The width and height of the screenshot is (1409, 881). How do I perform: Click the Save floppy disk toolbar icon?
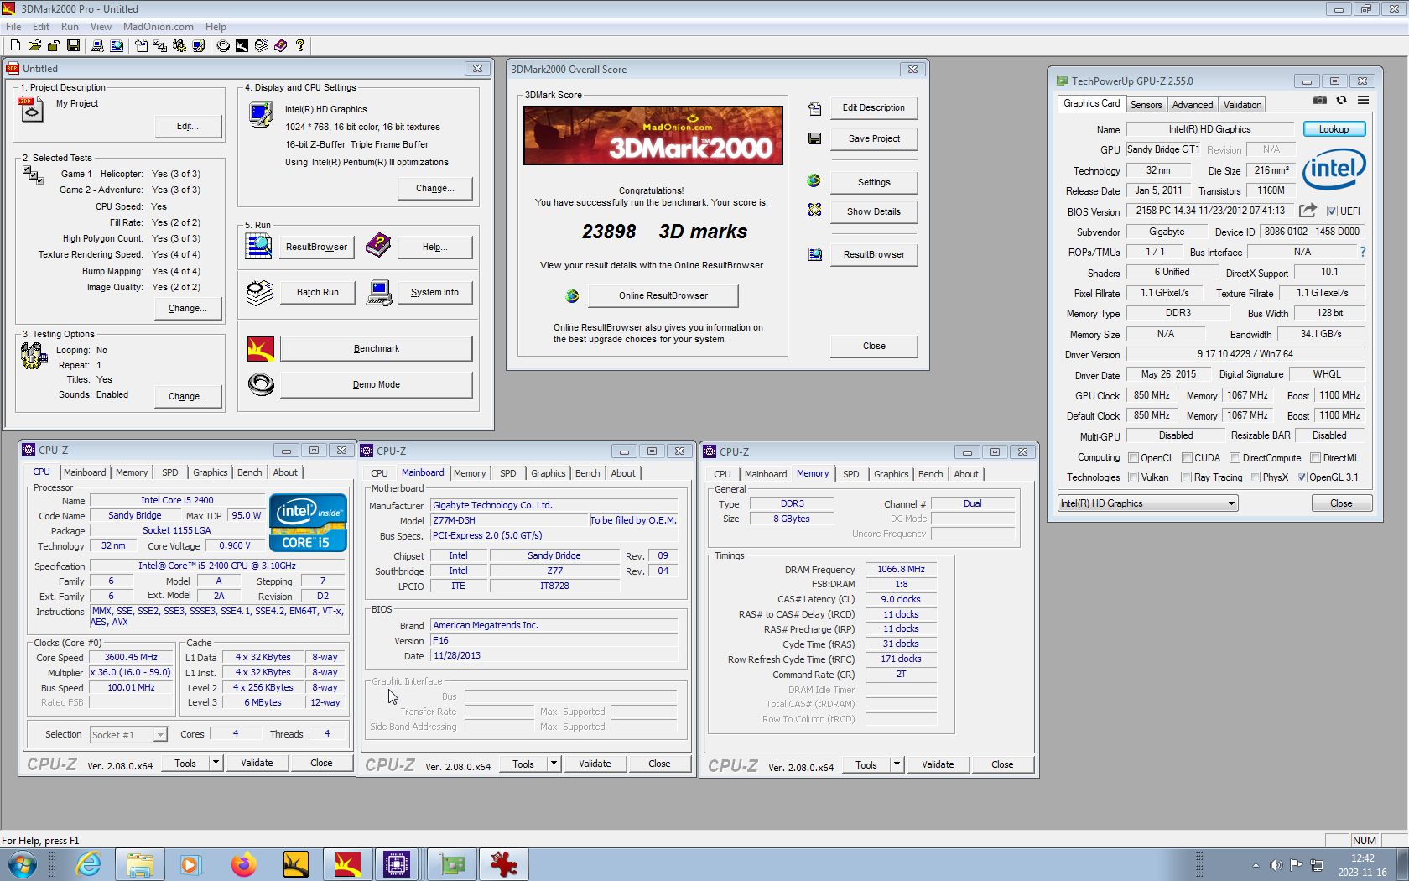(73, 45)
